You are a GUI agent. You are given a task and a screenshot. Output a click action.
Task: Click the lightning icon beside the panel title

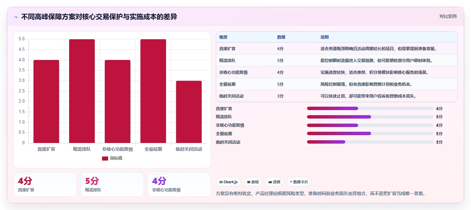[x=16, y=17]
